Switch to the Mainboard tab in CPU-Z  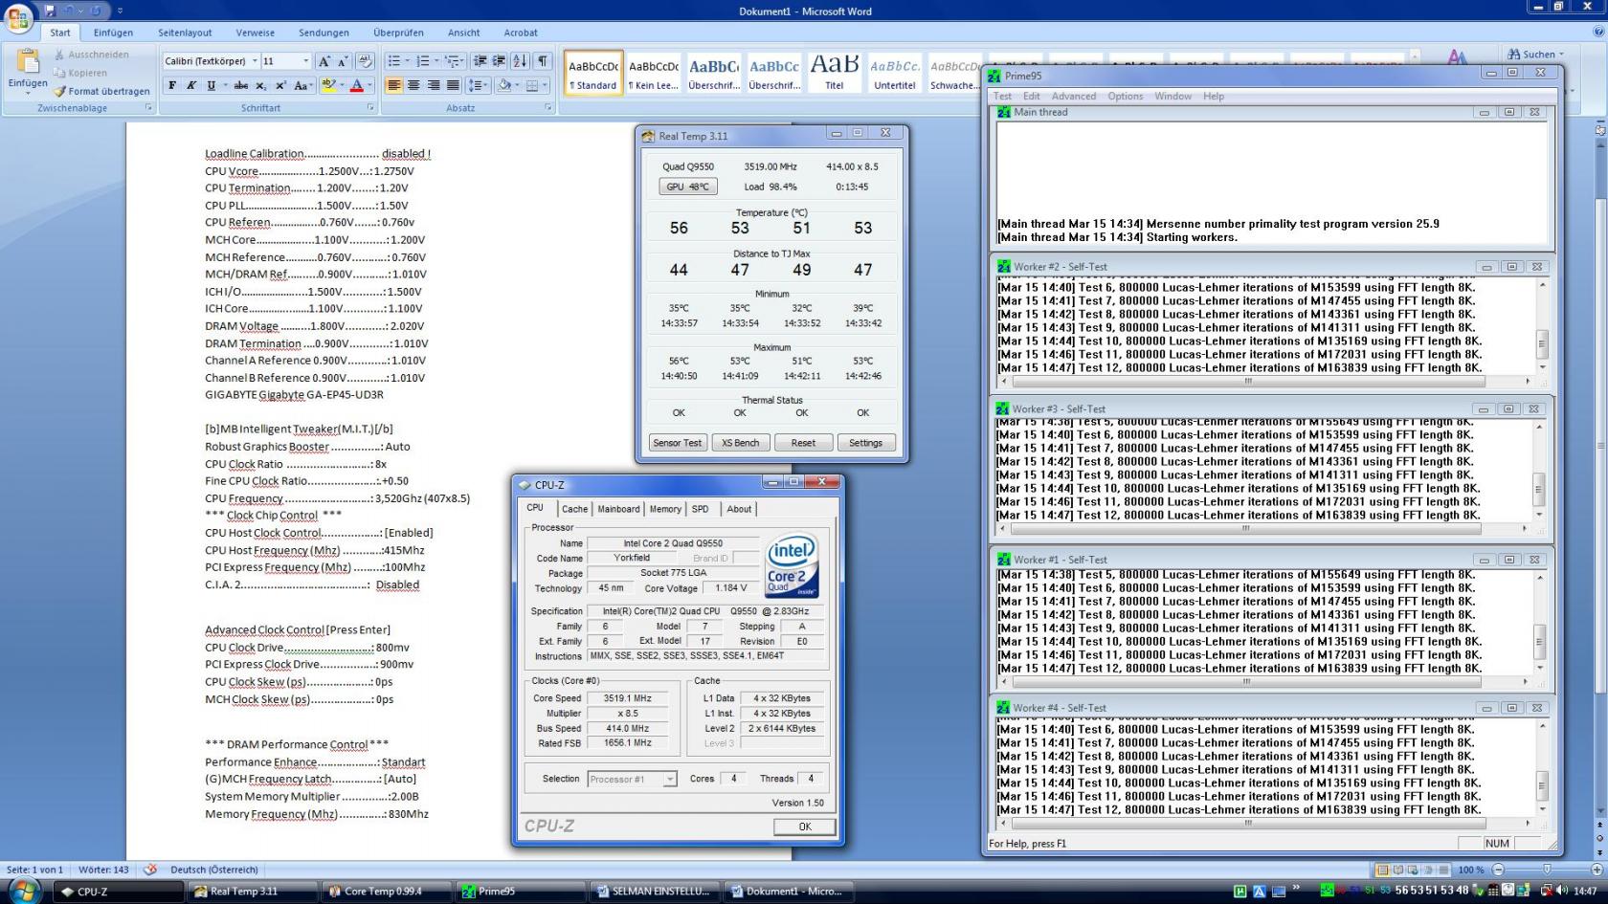point(618,509)
